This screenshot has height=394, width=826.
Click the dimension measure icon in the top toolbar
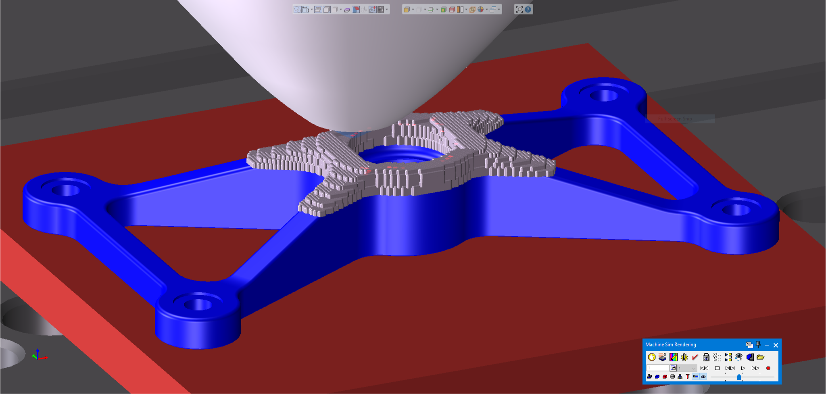point(305,9)
